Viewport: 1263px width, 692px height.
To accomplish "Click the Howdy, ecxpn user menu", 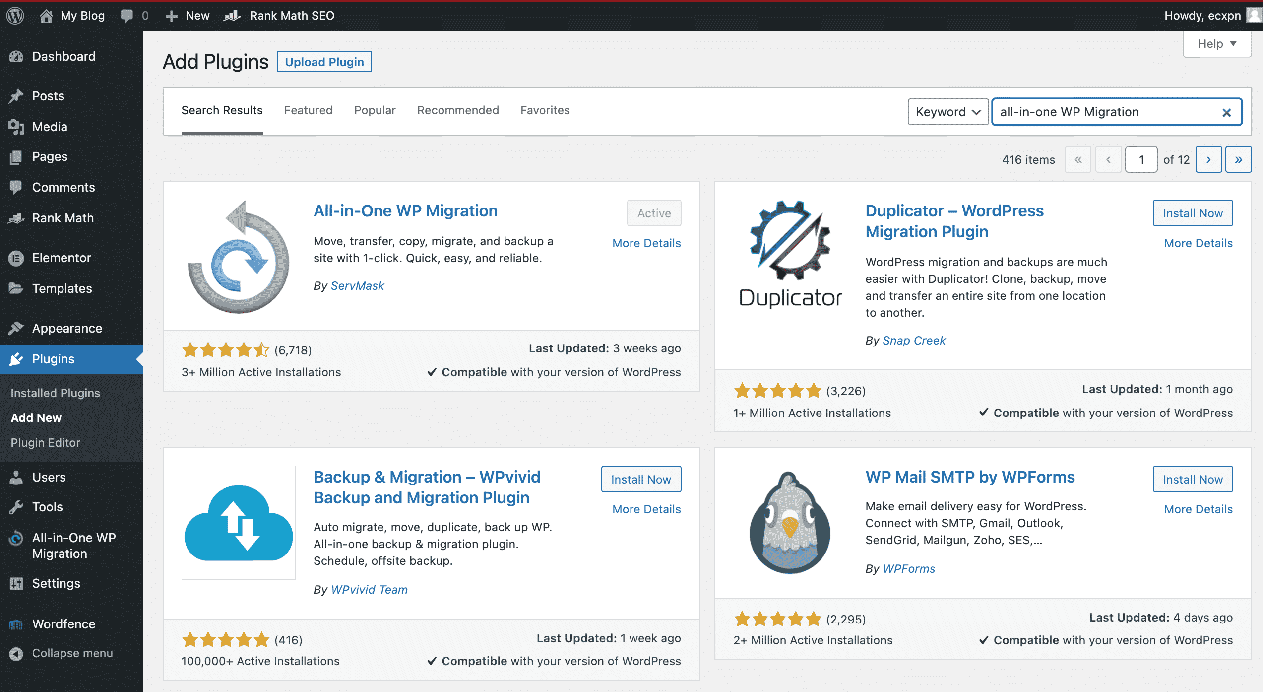I will pyautogui.click(x=1212, y=16).
